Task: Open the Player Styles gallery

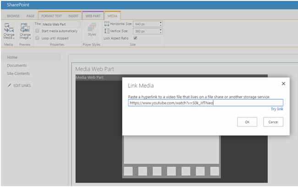Action: (x=92, y=30)
